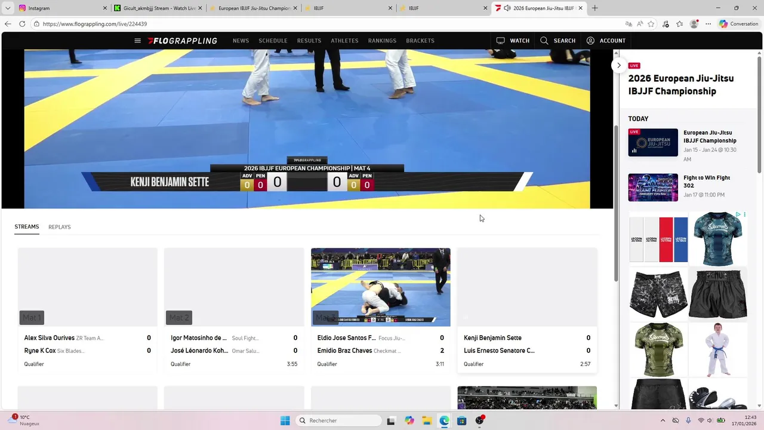Select the STREAMS tab
This screenshot has width=764, height=430.
pyautogui.click(x=27, y=227)
